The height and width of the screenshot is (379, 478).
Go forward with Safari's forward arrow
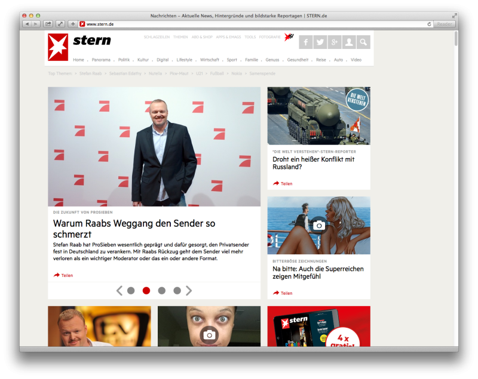36,24
